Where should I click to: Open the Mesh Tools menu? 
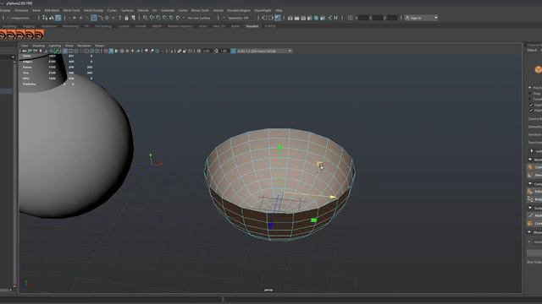click(x=71, y=10)
